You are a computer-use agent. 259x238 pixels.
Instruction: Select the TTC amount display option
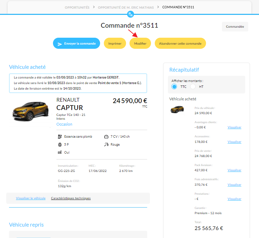174,86
